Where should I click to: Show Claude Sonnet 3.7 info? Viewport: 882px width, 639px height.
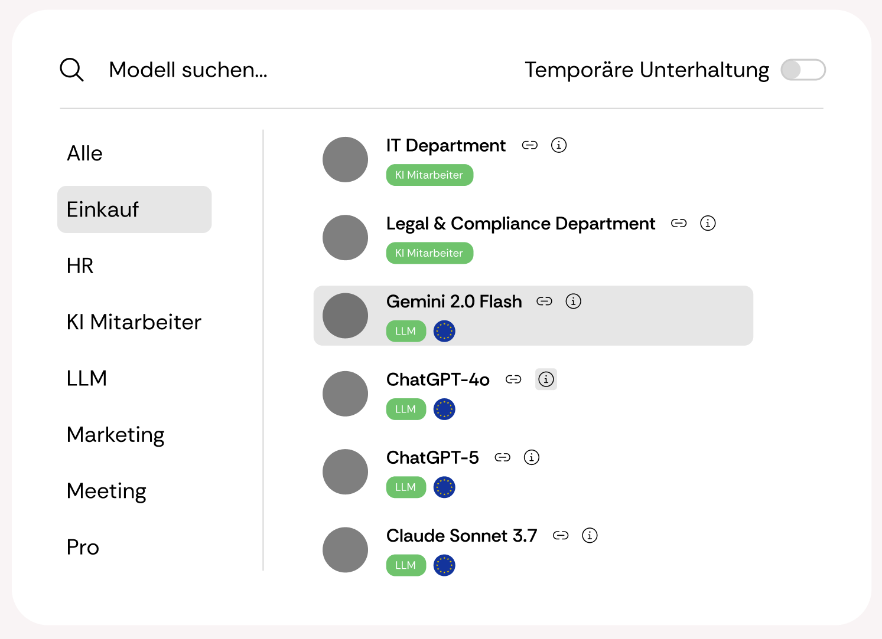click(x=590, y=535)
